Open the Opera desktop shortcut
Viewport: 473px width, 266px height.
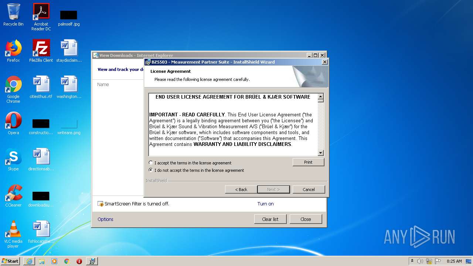point(13,123)
